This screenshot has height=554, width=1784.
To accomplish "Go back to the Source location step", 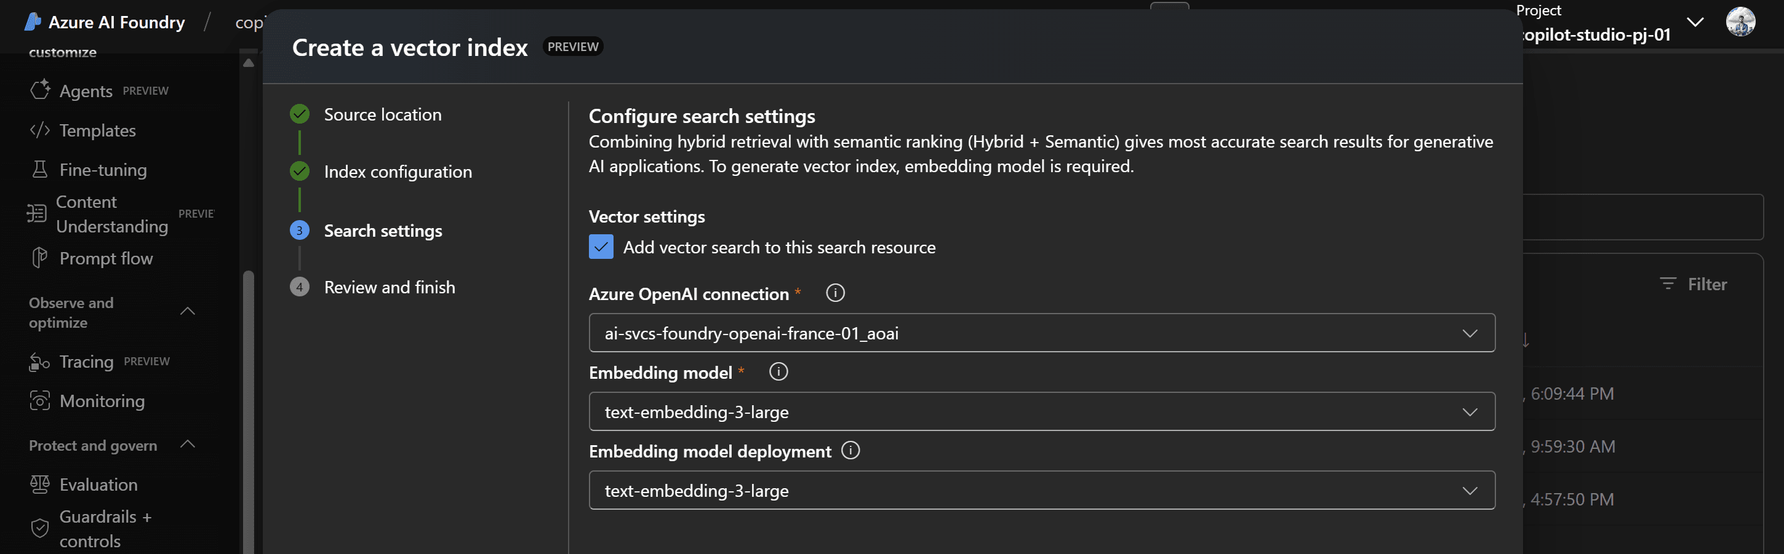I will click(x=382, y=114).
